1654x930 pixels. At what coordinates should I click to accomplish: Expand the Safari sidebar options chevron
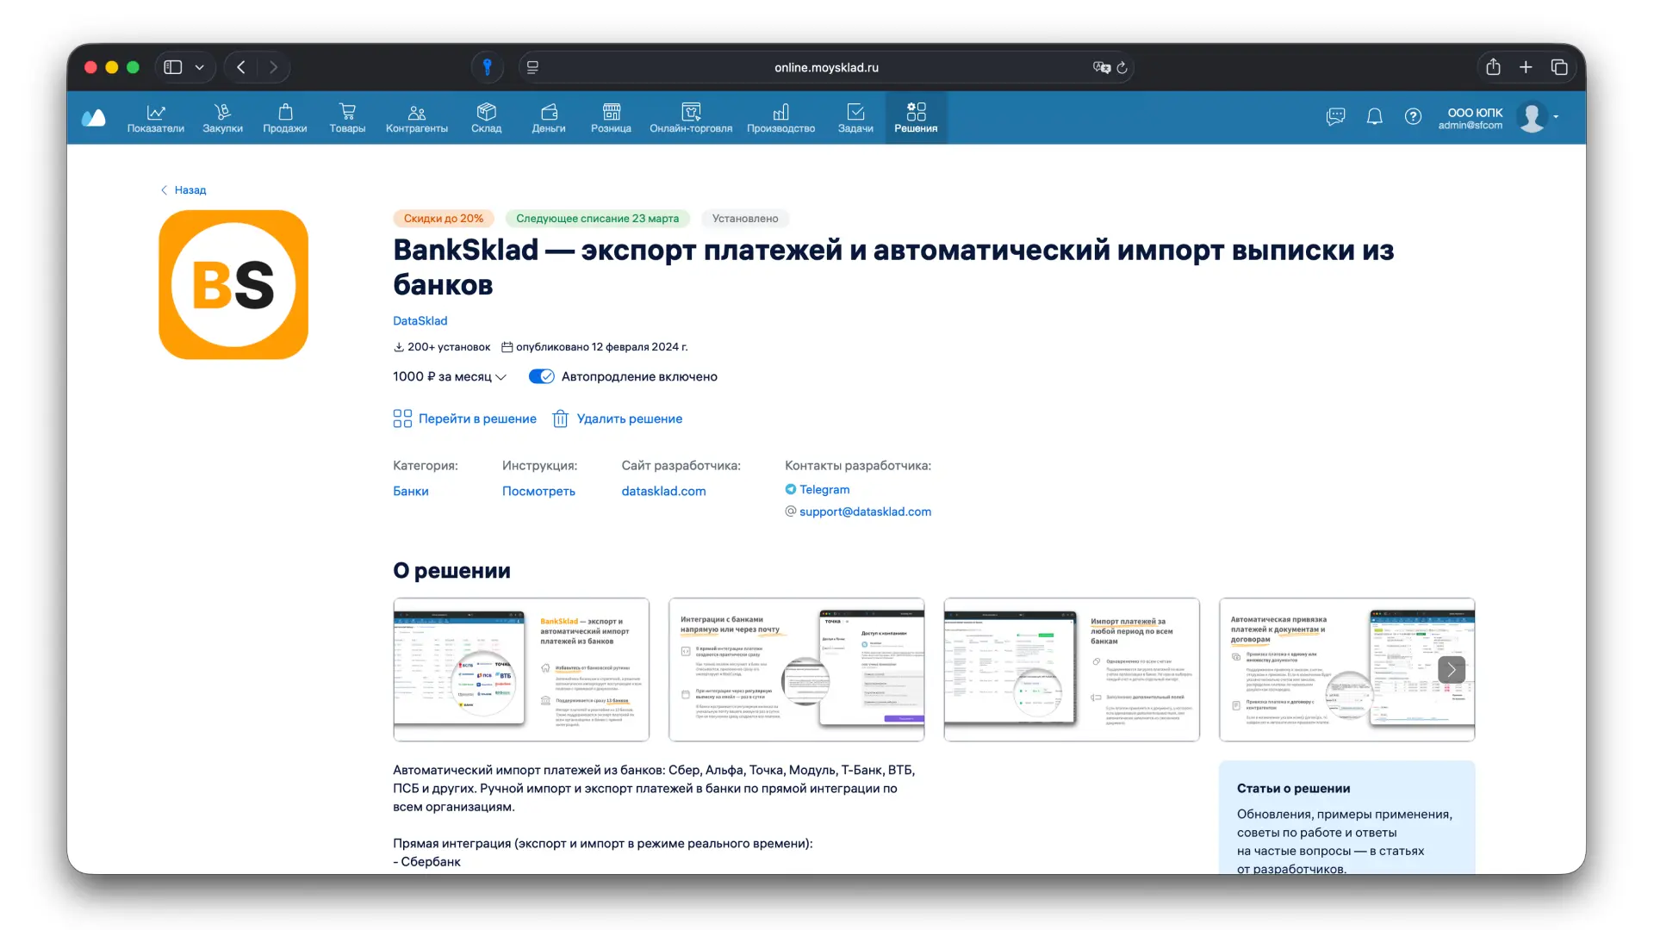[x=199, y=67]
